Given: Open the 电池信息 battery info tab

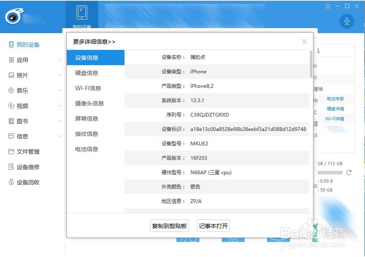Looking at the screenshot, I should pos(86,149).
